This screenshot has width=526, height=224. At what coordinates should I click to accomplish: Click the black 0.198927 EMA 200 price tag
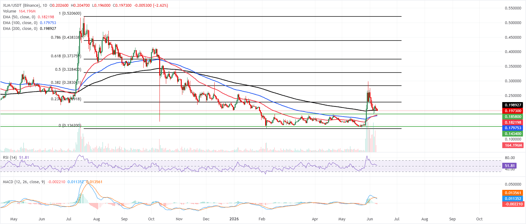pos(513,105)
